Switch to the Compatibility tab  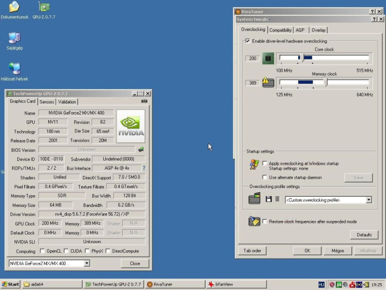tap(280, 30)
